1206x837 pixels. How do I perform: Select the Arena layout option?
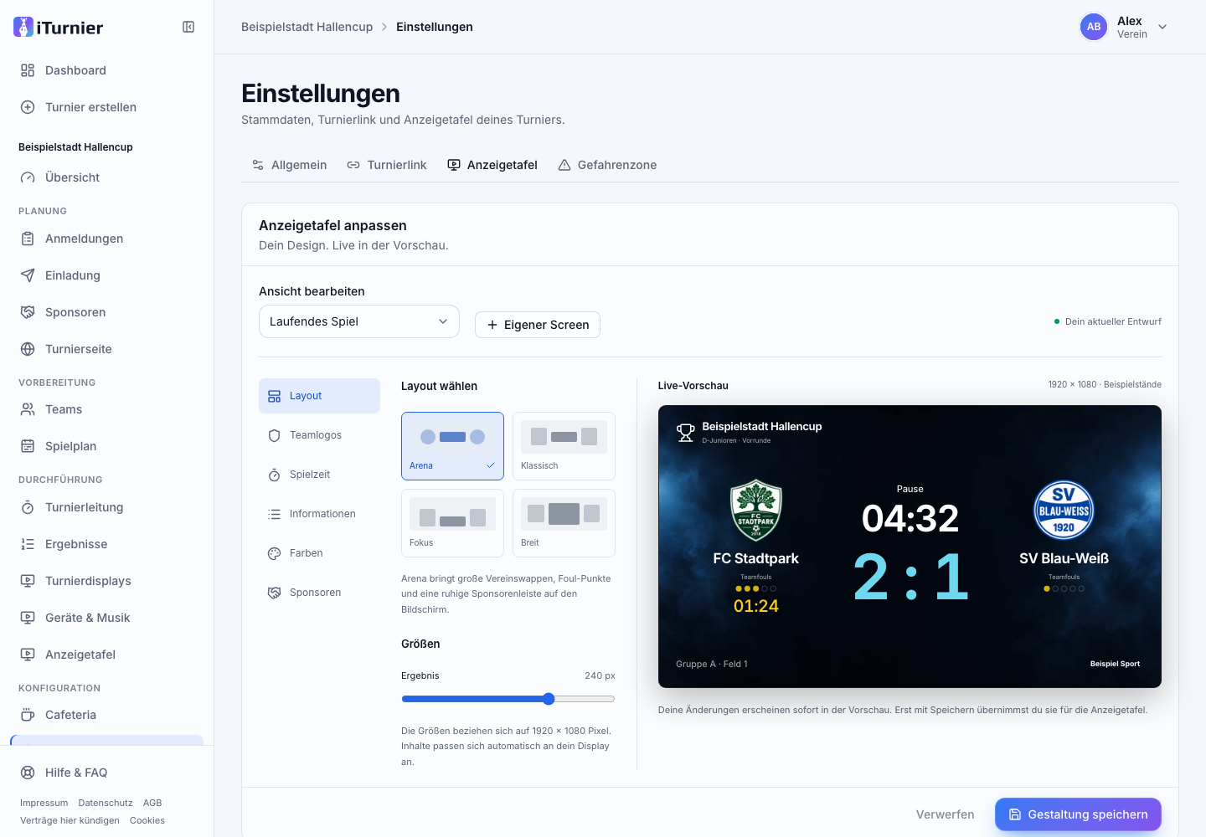[x=452, y=446]
